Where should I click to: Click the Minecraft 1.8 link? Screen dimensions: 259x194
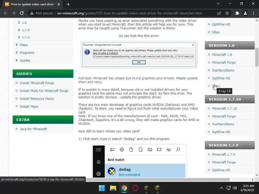click(x=222, y=55)
